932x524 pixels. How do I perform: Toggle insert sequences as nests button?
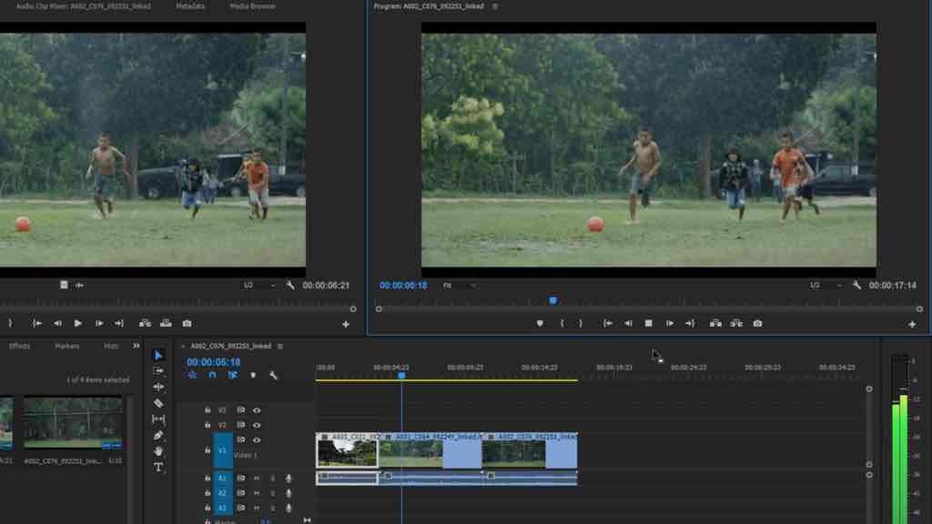pyautogui.click(x=192, y=376)
